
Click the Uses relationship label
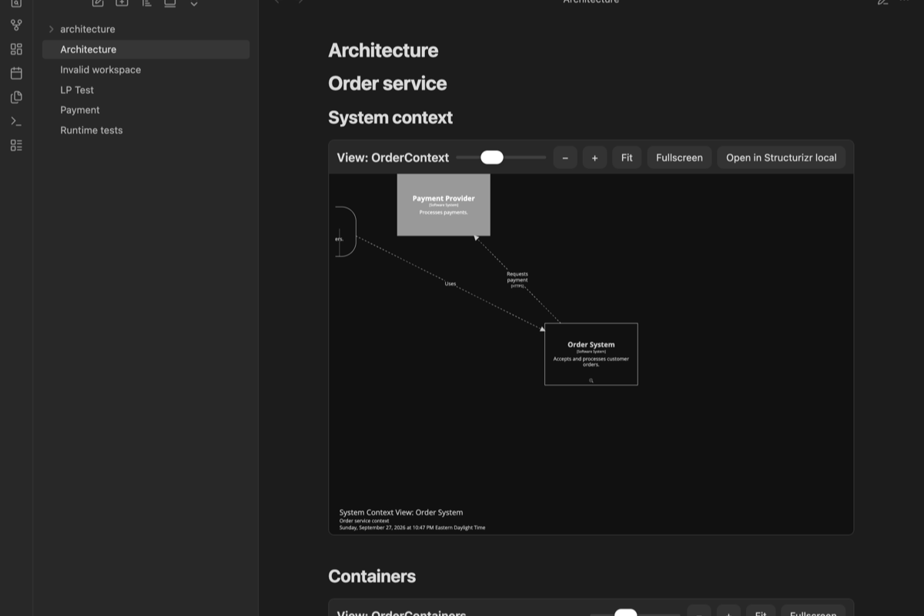tap(450, 283)
